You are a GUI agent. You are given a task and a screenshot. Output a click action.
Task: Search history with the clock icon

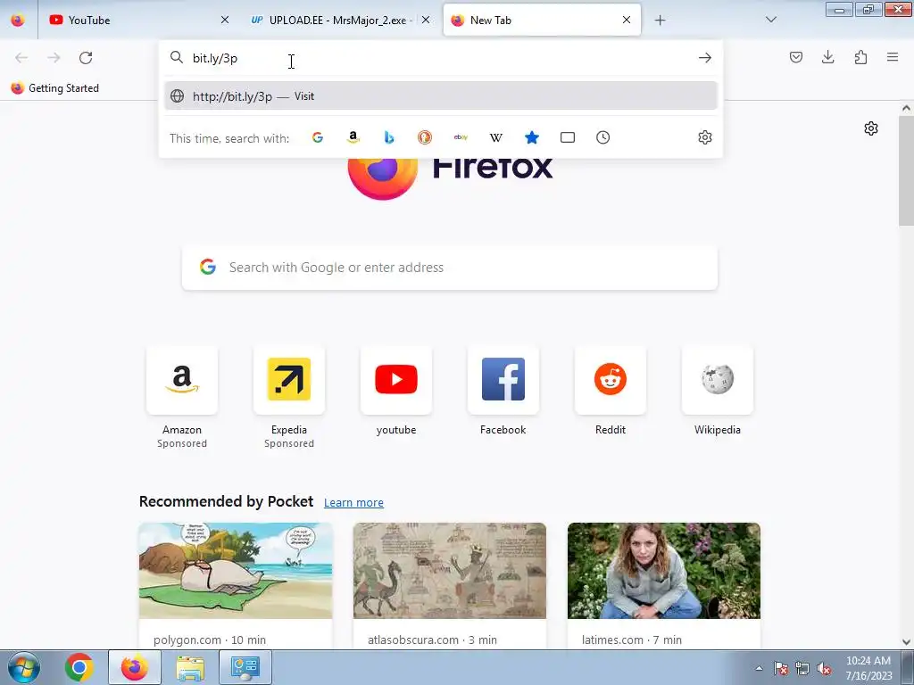(602, 137)
